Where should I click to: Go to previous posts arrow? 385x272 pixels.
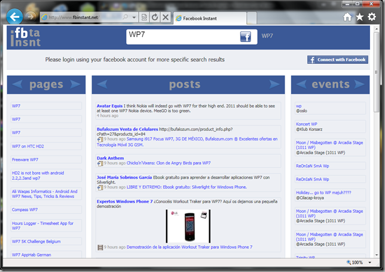102,84
